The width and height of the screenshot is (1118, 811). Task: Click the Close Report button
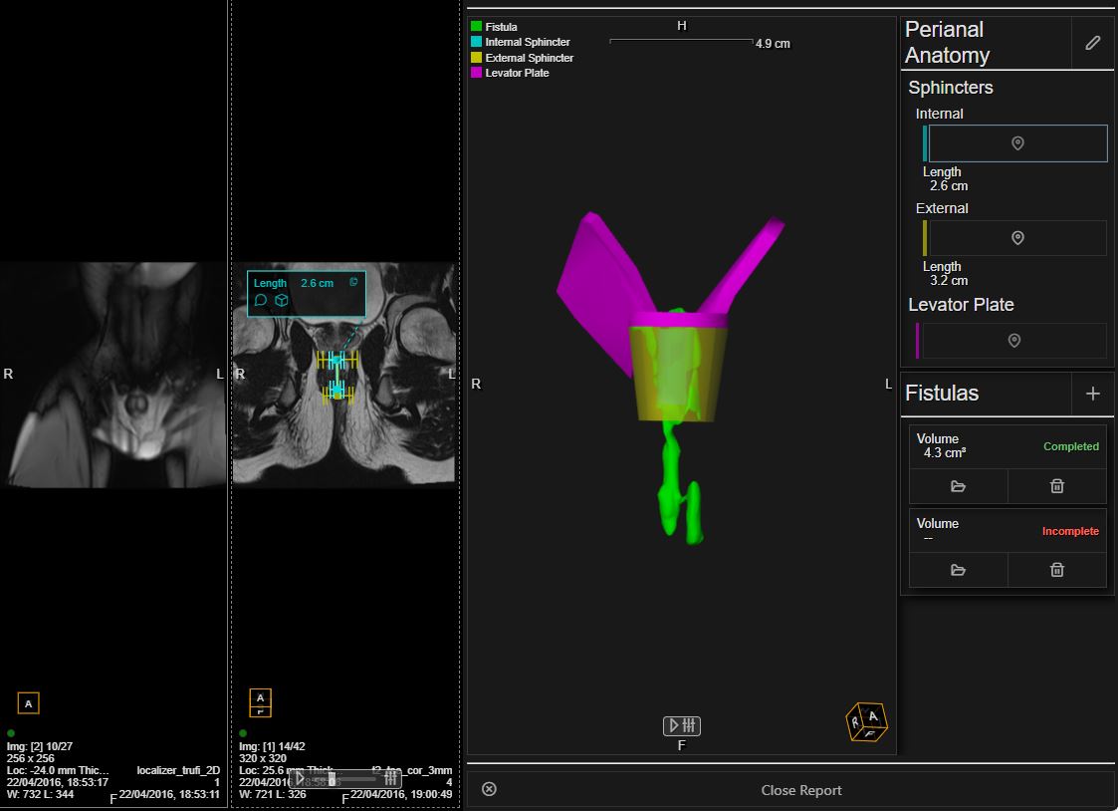click(x=801, y=790)
